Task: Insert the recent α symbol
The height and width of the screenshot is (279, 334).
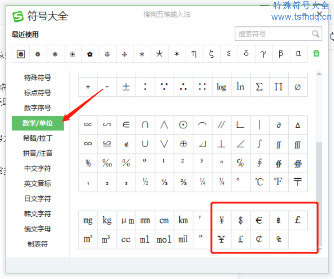Action: coord(298,54)
